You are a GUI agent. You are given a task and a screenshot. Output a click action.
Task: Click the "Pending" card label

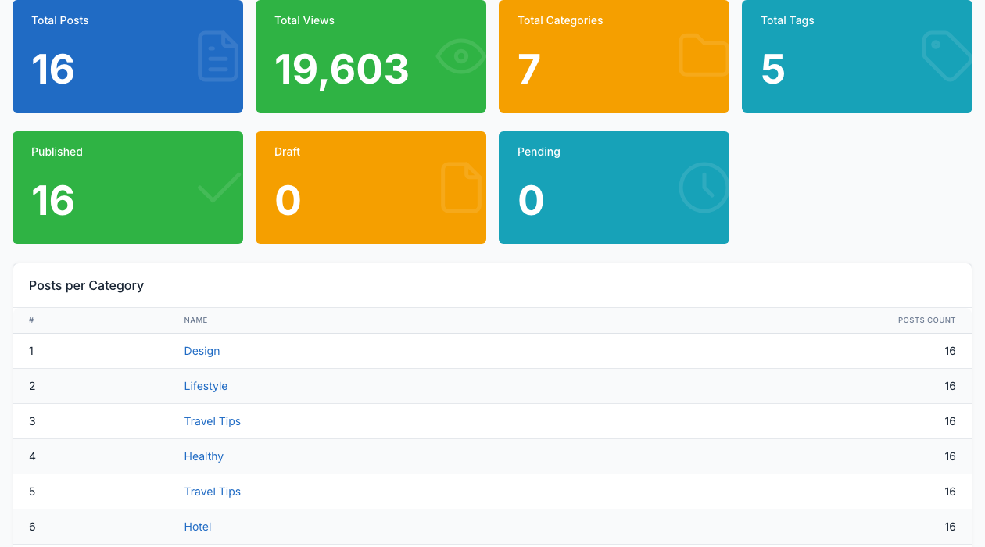[x=539, y=152]
